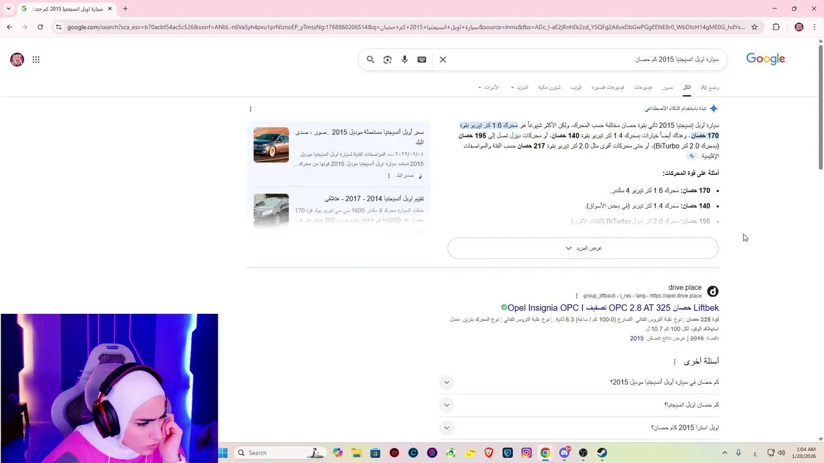Expand AI overview with عرض المزيد button
Image resolution: width=824 pixels, height=463 pixels.
pyautogui.click(x=583, y=248)
